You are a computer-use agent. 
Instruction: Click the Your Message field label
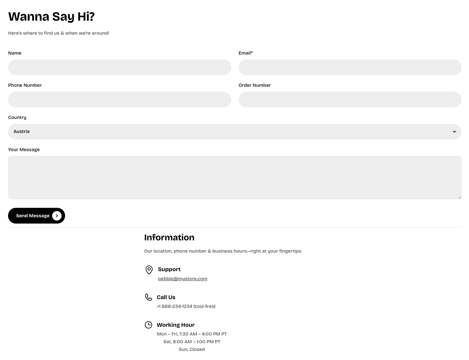coord(24,150)
